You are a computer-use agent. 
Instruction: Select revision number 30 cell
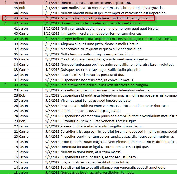16,85
